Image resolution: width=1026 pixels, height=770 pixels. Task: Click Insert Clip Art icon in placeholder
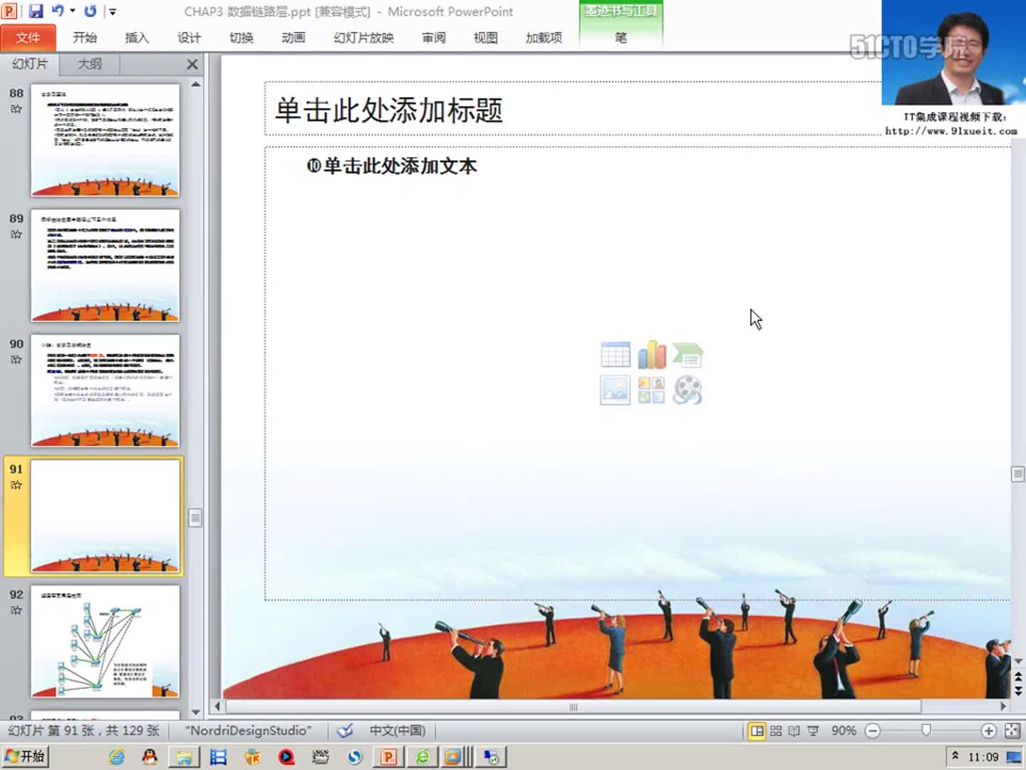[652, 391]
